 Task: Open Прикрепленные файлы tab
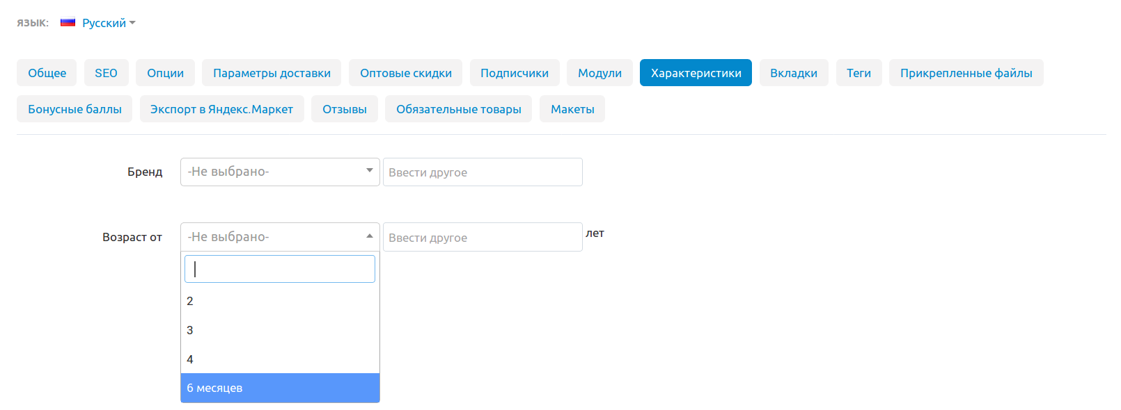point(966,73)
